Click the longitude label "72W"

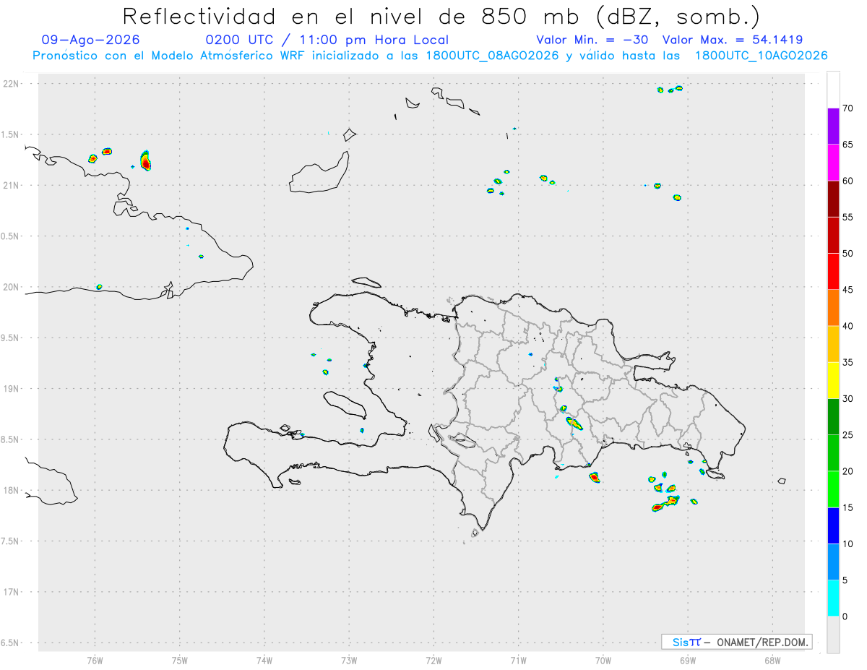coord(434,660)
